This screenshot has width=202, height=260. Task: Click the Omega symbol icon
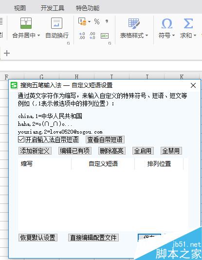pos(167,23)
